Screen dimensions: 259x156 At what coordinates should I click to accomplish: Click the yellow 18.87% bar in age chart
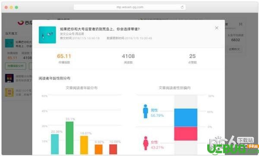84,145
